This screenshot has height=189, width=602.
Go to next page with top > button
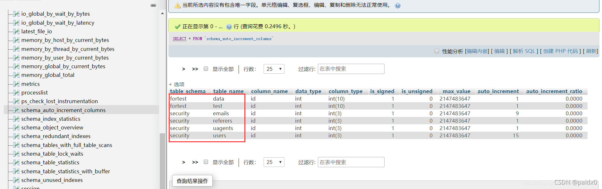click(183, 69)
